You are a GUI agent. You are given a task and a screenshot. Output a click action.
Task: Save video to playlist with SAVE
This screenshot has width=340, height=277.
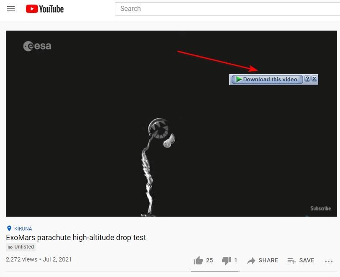301,261
